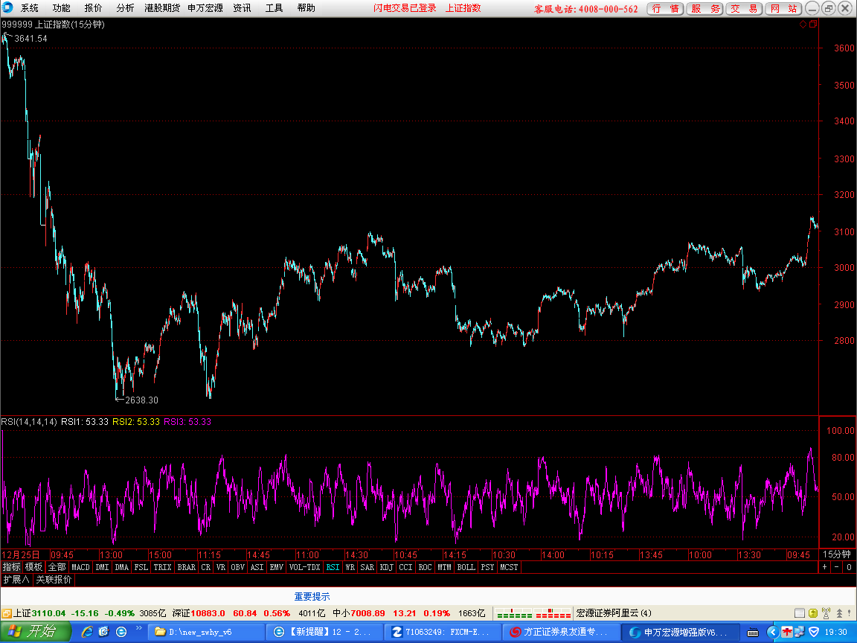Click the red diamond icon atop the chart

point(803,24)
